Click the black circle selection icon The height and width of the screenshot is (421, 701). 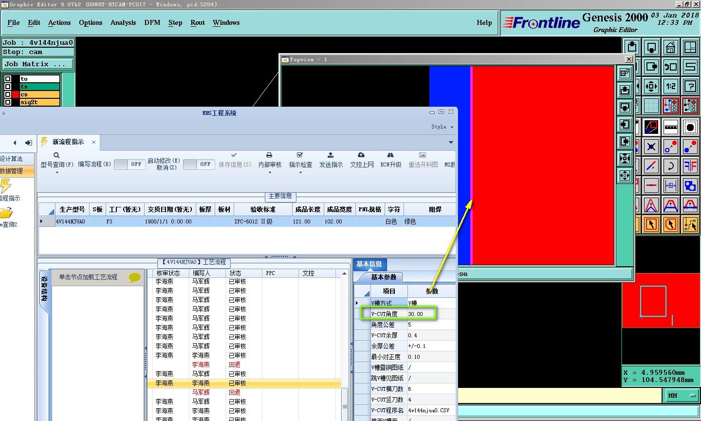pos(690,127)
